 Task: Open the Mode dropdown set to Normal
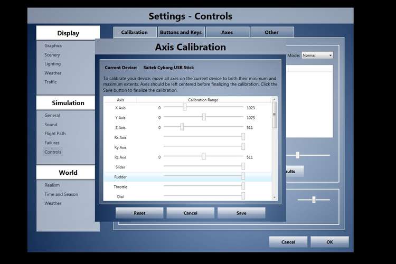(317, 55)
